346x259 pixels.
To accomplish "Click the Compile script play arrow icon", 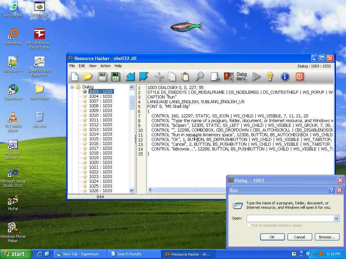I will point(256,77).
